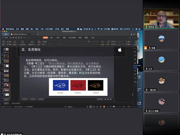Image resolution: width=180 pixels, height=135 pixels.
Task: Click the paste icon in the ribbon
Action: pyautogui.click(x=4, y=42)
